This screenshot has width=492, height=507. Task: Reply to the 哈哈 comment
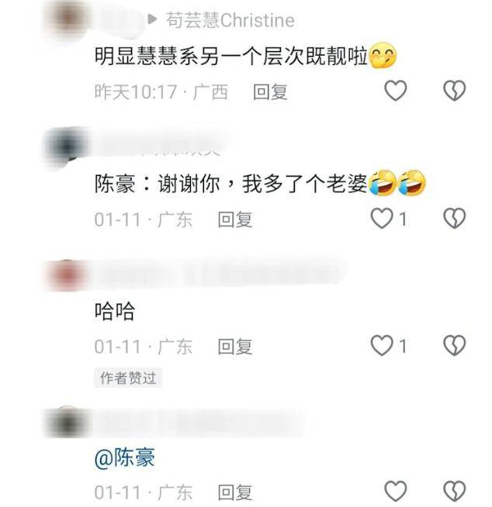click(x=235, y=347)
